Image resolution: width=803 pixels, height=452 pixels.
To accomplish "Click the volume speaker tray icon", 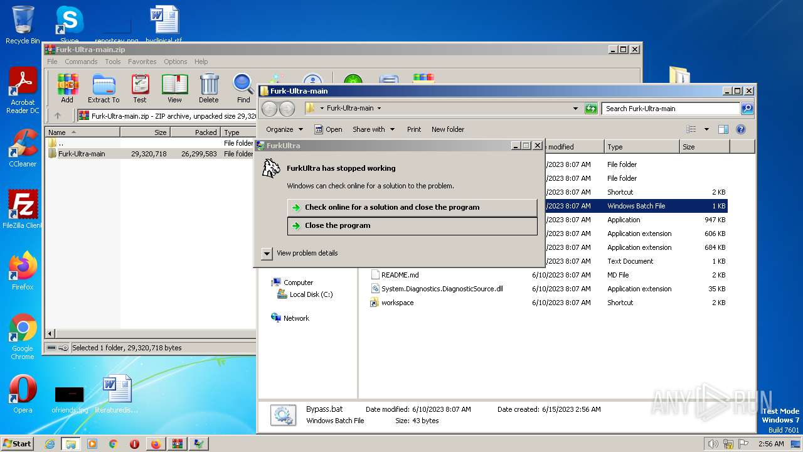I will tap(713, 444).
